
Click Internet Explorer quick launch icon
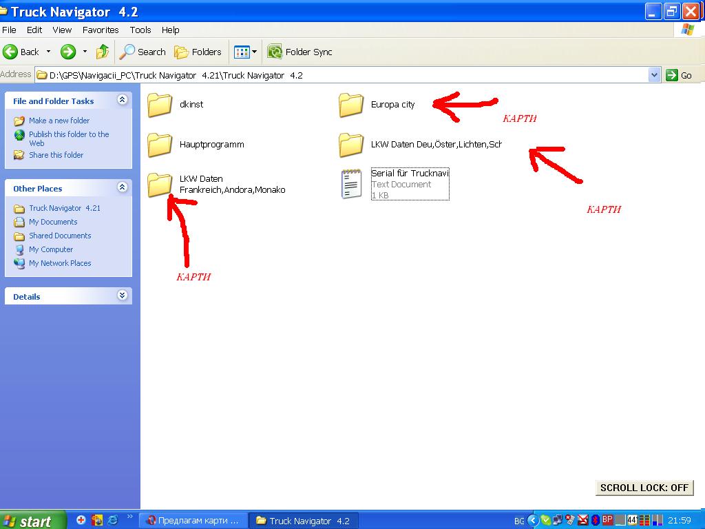(113, 520)
